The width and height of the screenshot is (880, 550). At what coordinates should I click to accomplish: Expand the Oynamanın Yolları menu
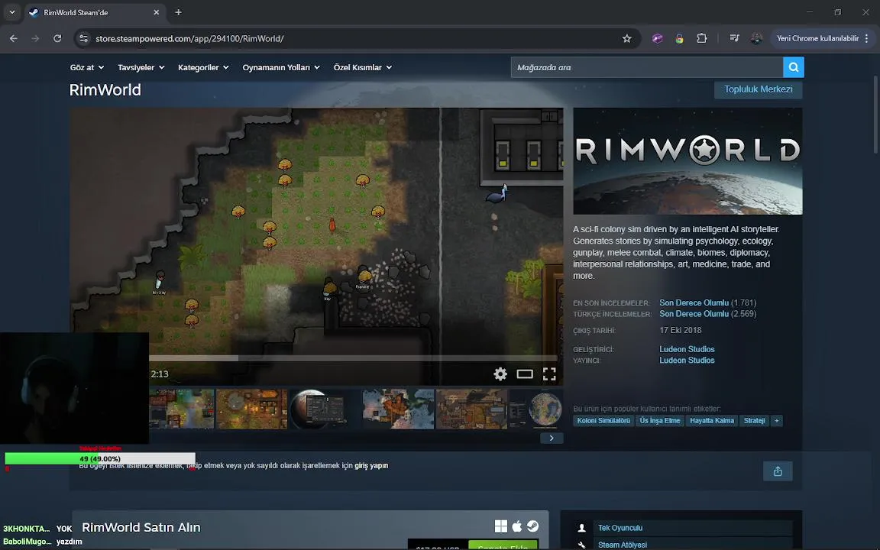pyautogui.click(x=281, y=67)
